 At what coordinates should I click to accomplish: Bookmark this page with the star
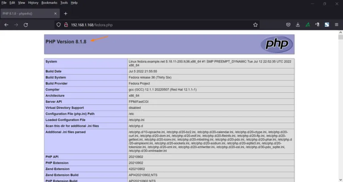click(255, 25)
